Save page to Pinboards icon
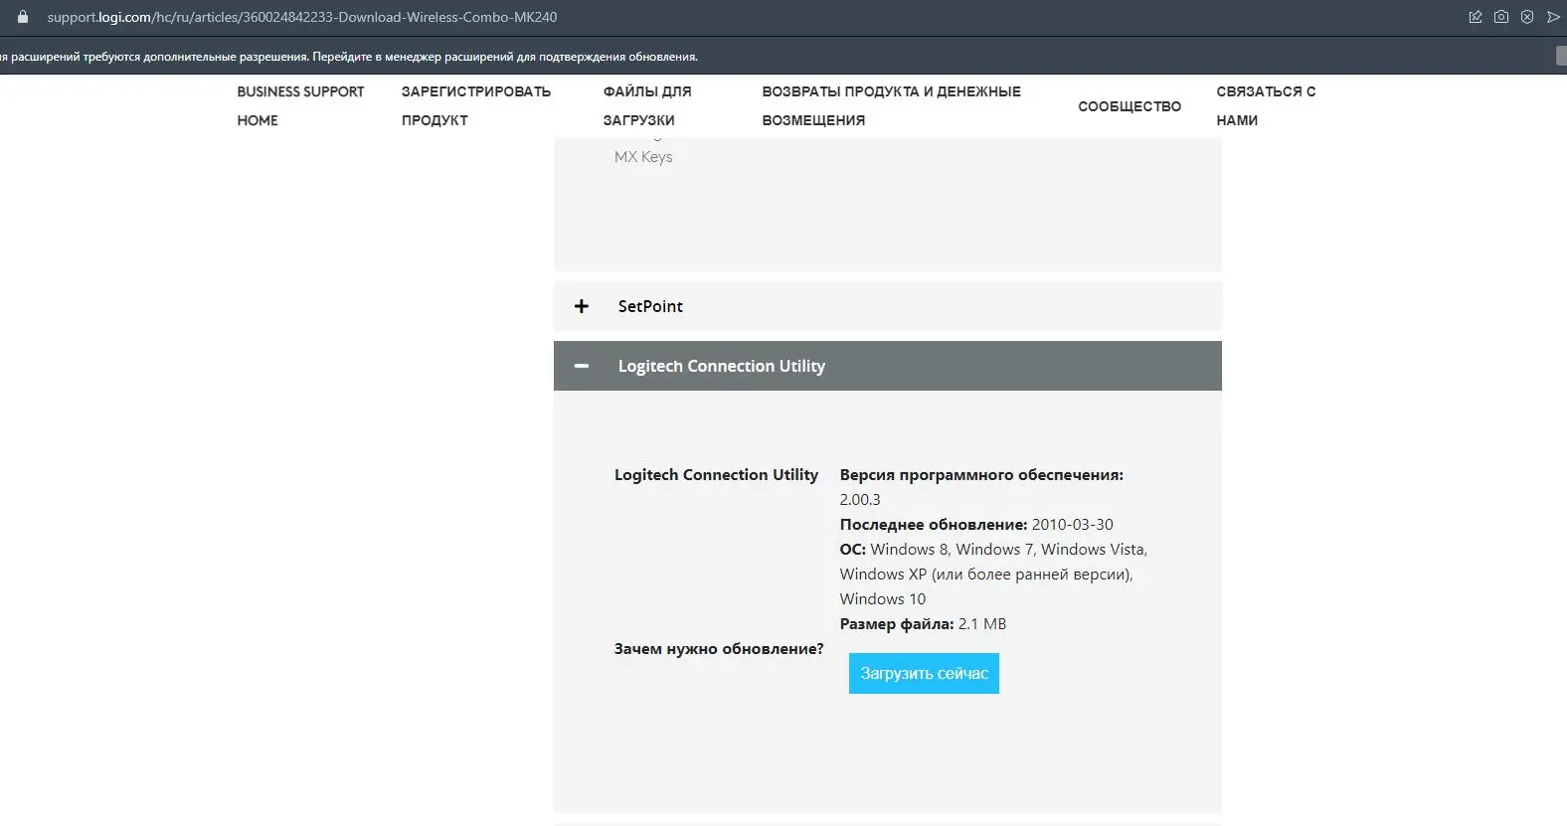The image size is (1567, 826). click(1476, 17)
